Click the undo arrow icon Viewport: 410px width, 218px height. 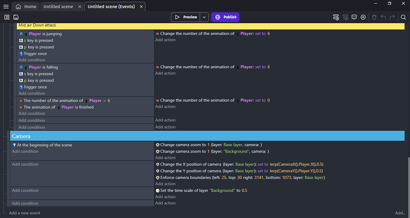coord(383,17)
